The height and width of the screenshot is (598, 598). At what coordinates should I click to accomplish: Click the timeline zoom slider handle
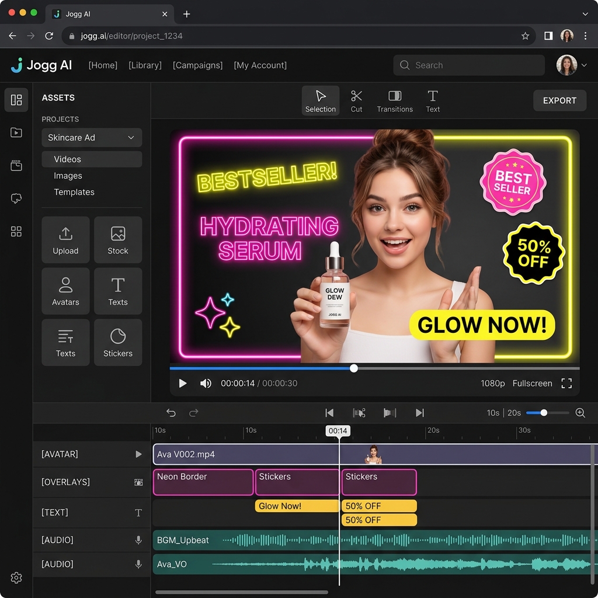tap(544, 413)
